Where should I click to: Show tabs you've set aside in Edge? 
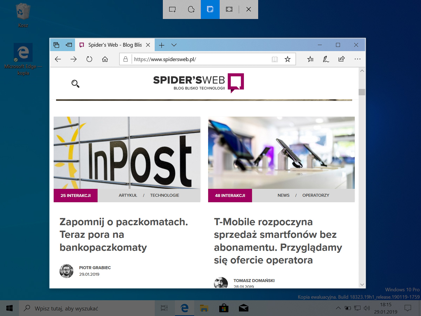point(56,45)
